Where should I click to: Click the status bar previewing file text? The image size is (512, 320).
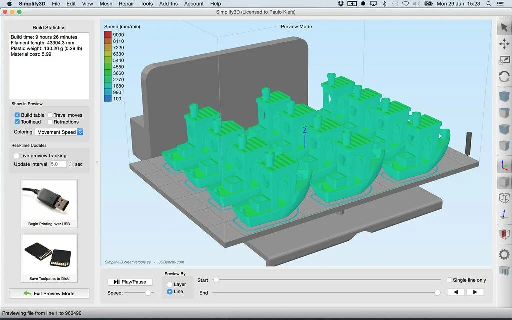[x=42, y=313]
